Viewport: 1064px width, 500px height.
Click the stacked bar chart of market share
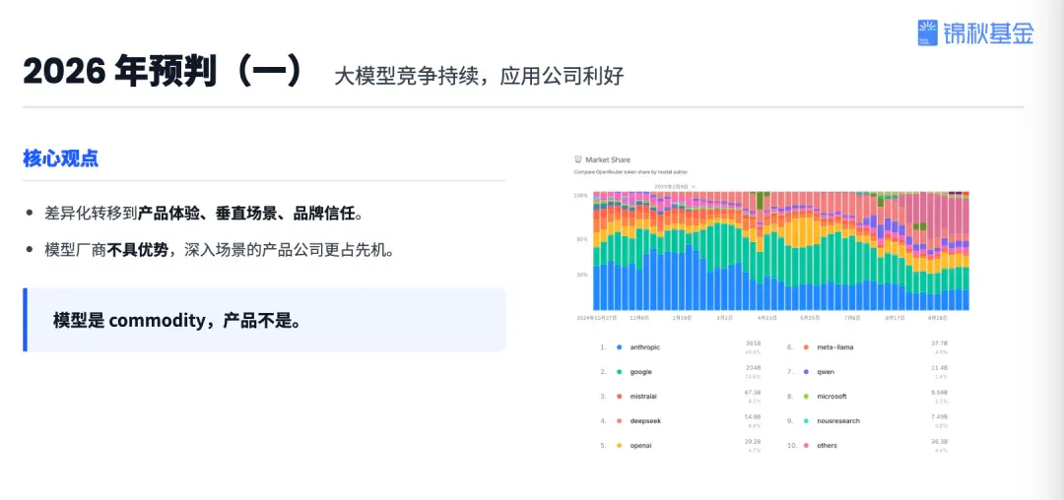tap(781, 251)
